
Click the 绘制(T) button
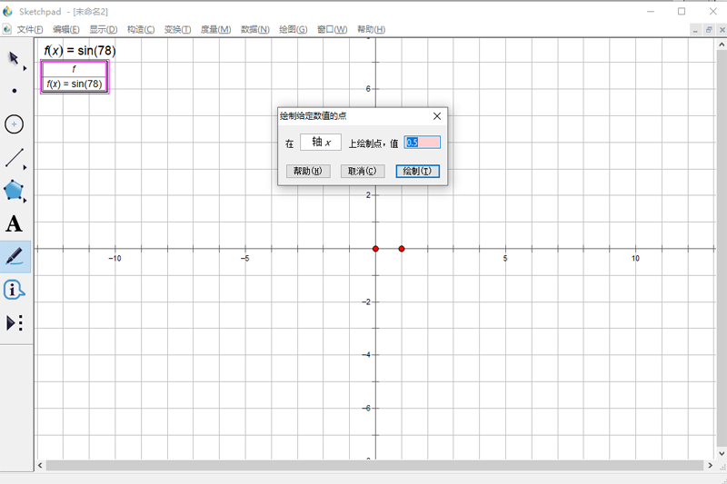pyautogui.click(x=418, y=172)
